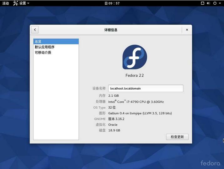Click the disk value 18.9 GB

point(114,130)
